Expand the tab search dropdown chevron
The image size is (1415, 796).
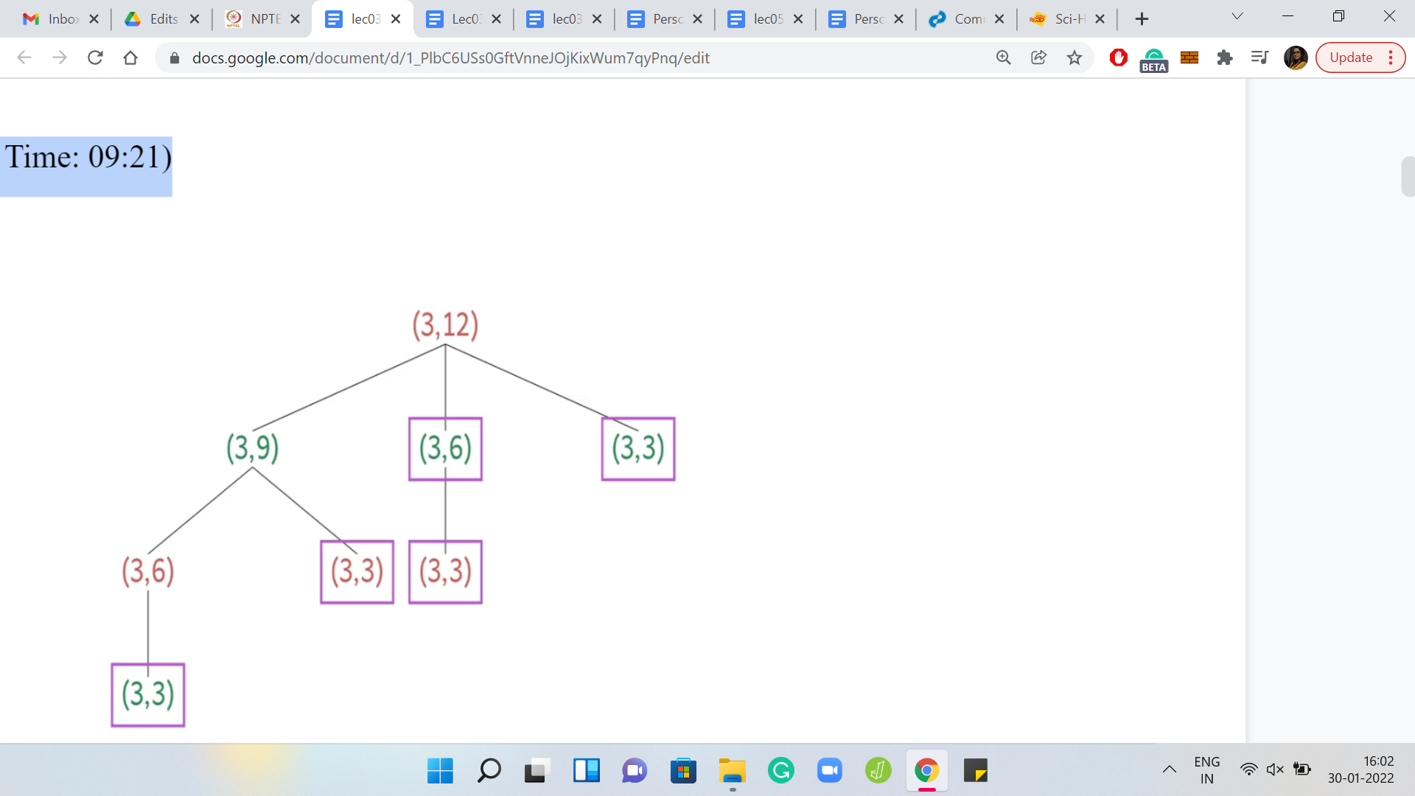point(1237,16)
